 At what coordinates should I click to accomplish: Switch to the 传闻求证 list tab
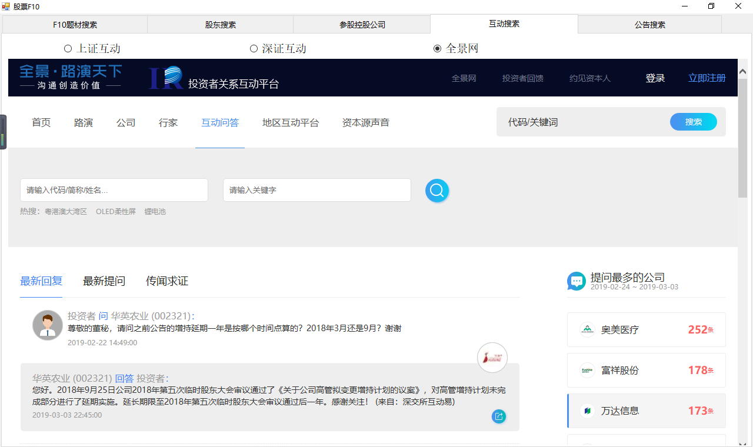[x=167, y=281]
